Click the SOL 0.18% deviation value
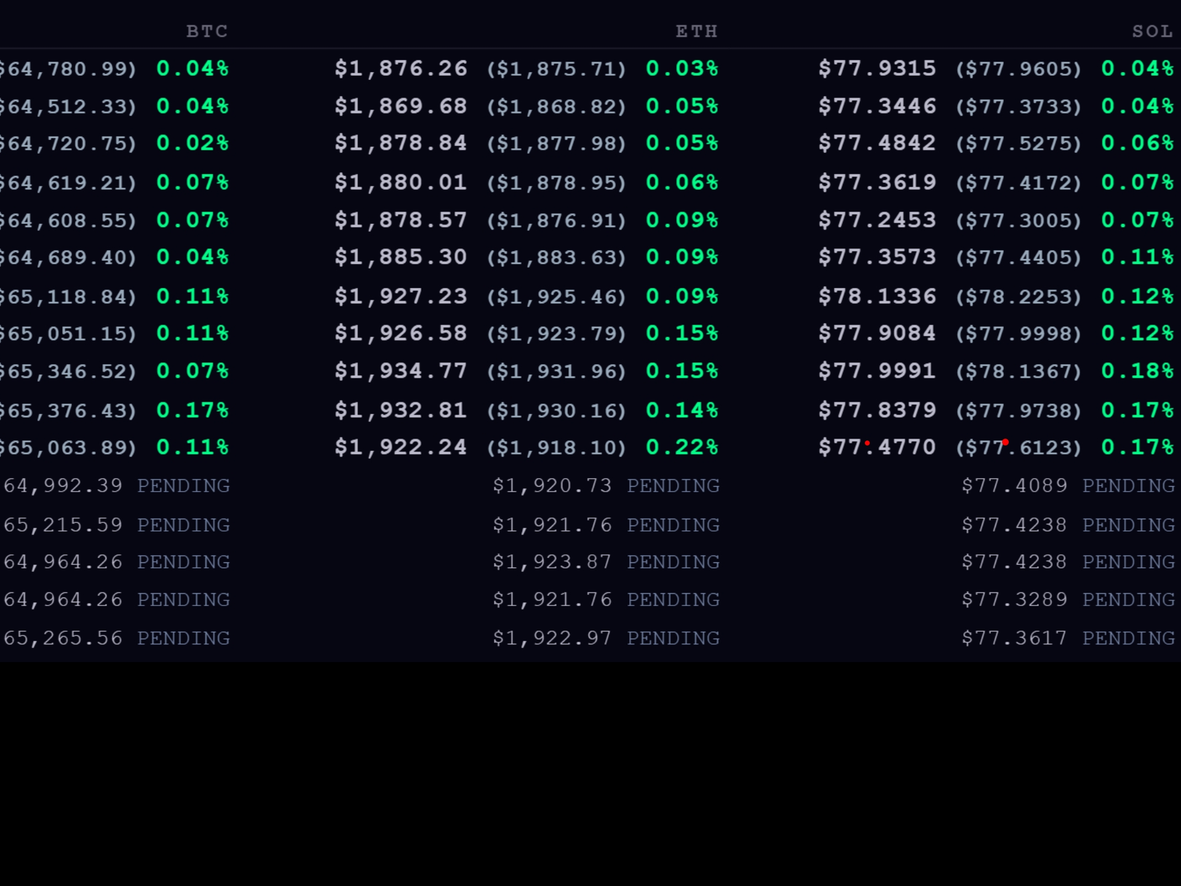 click(x=1137, y=370)
